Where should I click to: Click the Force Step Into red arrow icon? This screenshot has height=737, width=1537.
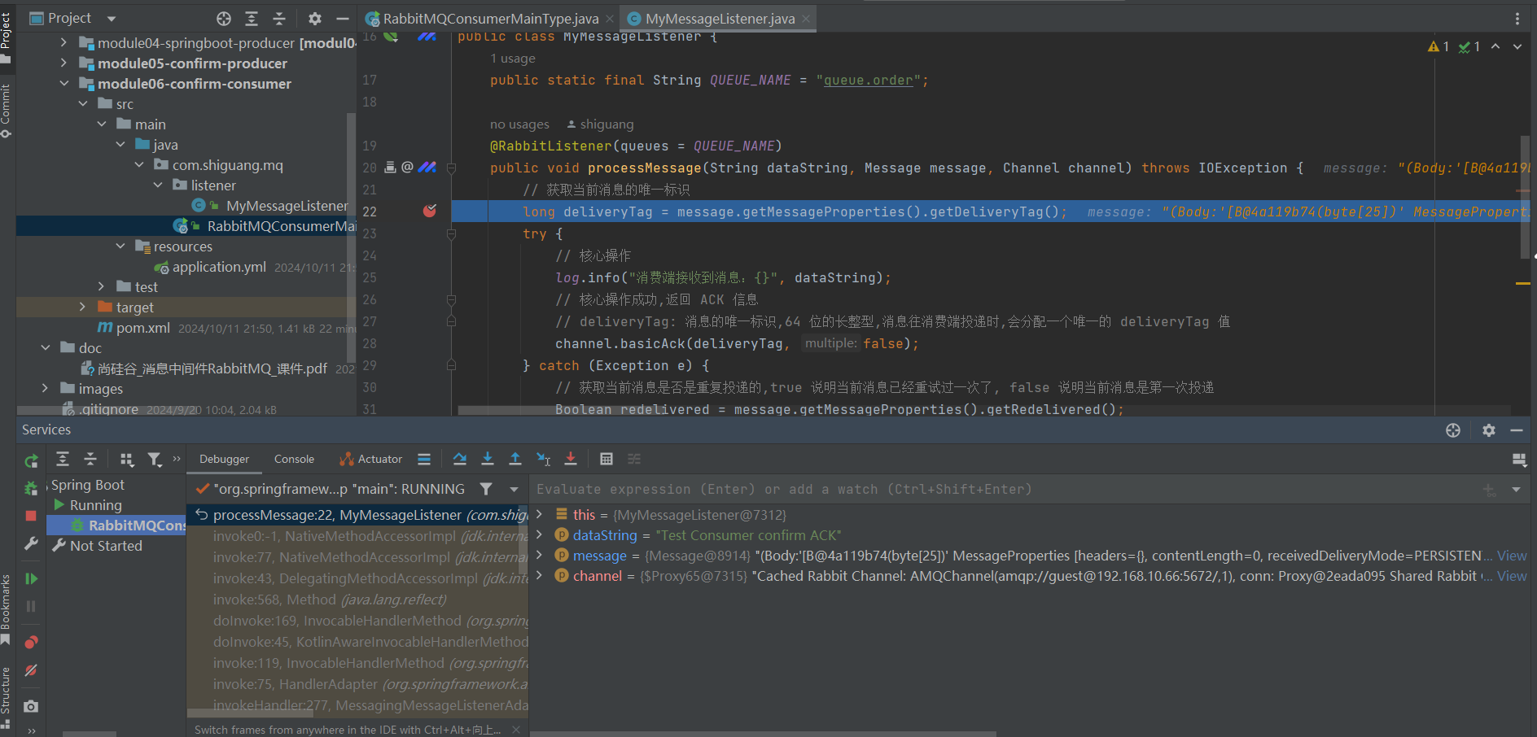tap(571, 459)
